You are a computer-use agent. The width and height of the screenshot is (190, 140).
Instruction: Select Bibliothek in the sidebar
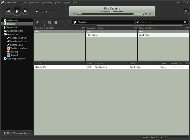(x=17, y=24)
